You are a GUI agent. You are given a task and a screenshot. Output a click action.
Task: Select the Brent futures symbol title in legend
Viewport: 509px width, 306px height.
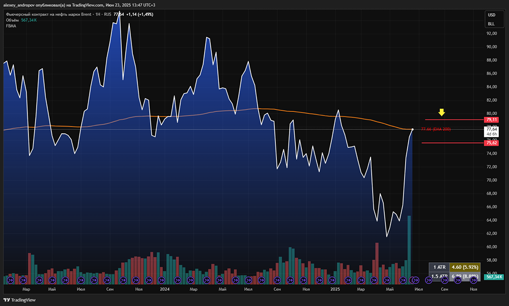coord(49,14)
